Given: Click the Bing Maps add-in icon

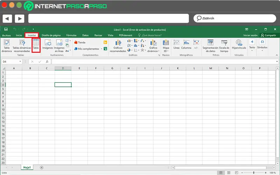Looking at the screenshot, I should [105, 42].
